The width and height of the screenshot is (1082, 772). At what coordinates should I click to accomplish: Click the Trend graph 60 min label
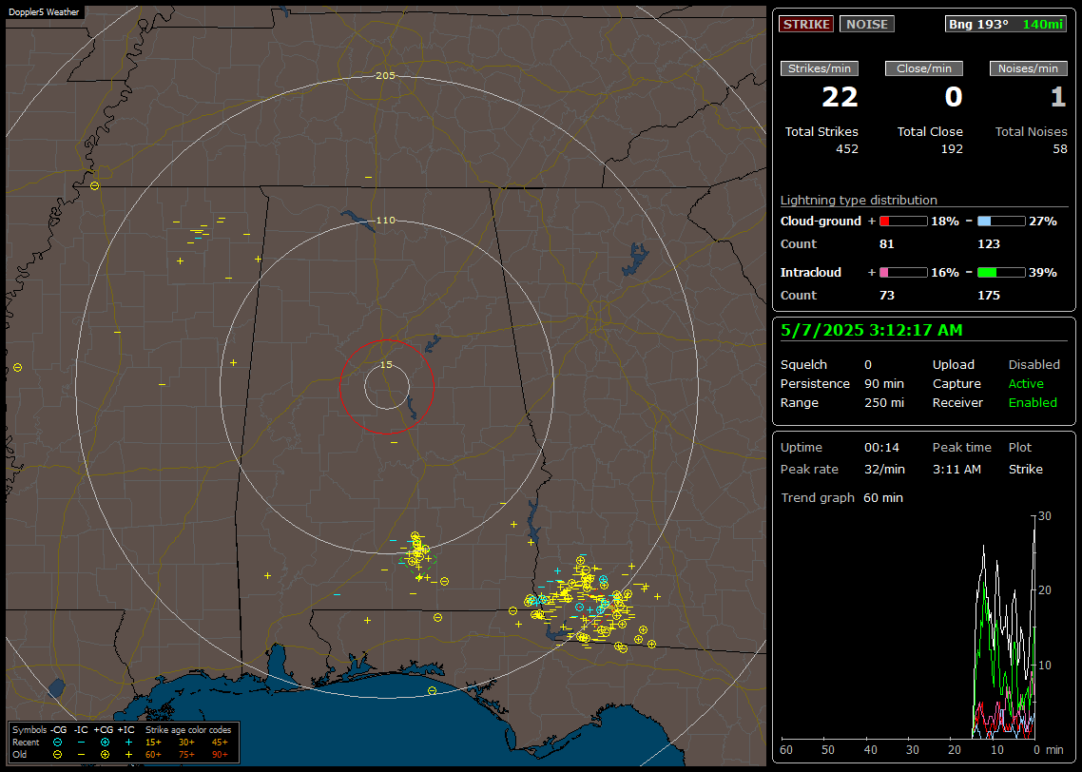tap(841, 498)
